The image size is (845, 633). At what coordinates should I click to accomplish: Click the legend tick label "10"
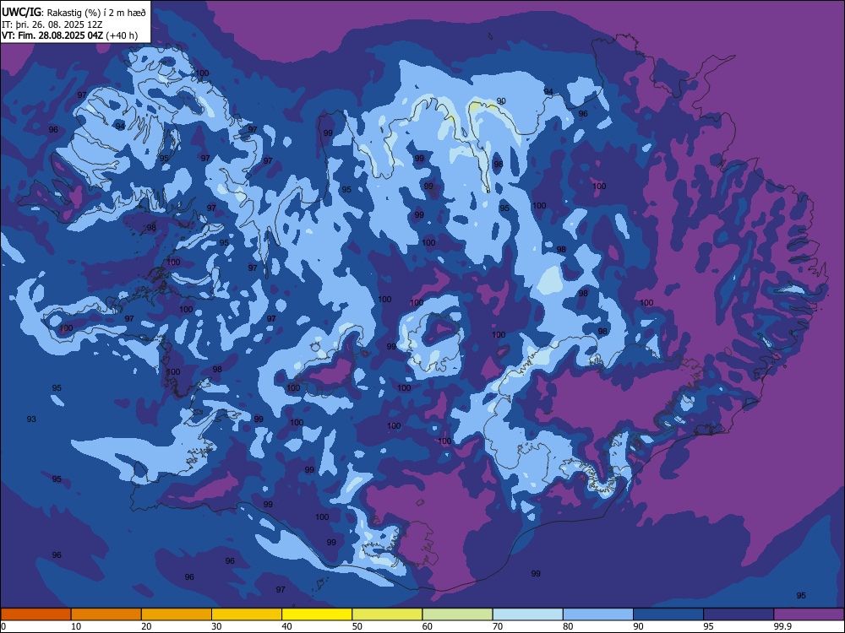pos(76,626)
